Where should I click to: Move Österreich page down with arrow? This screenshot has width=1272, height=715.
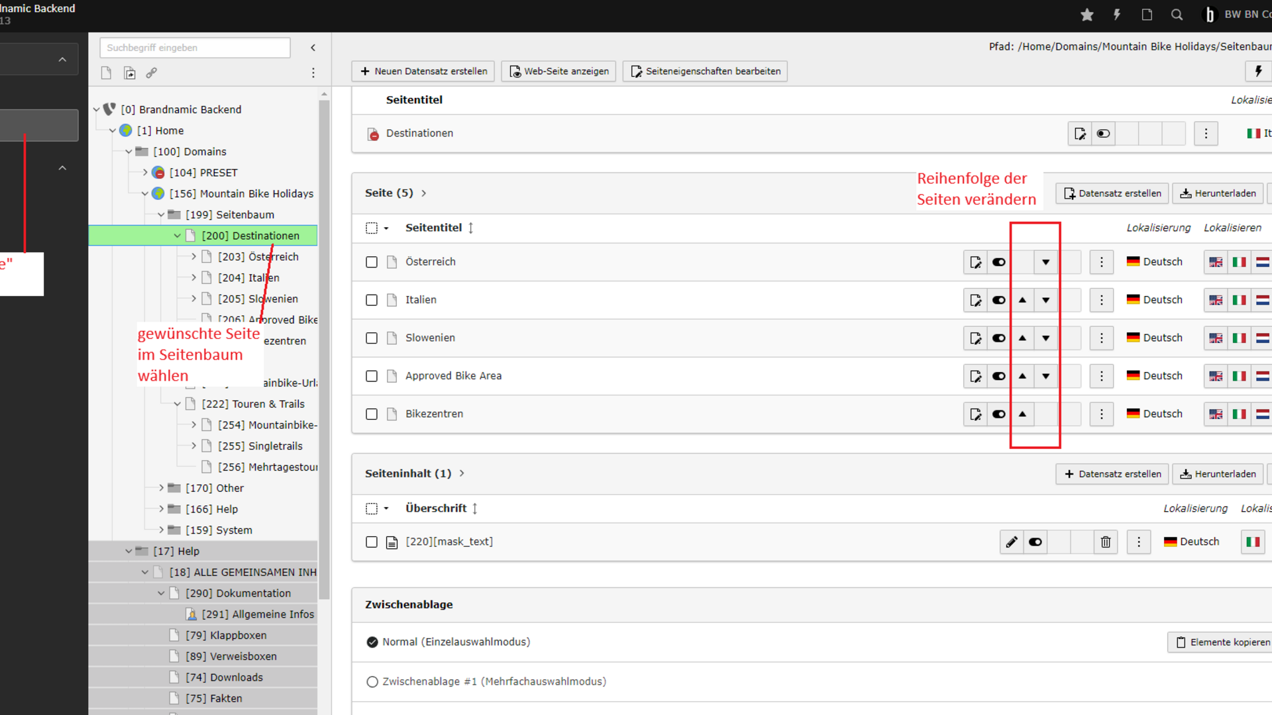pyautogui.click(x=1045, y=262)
